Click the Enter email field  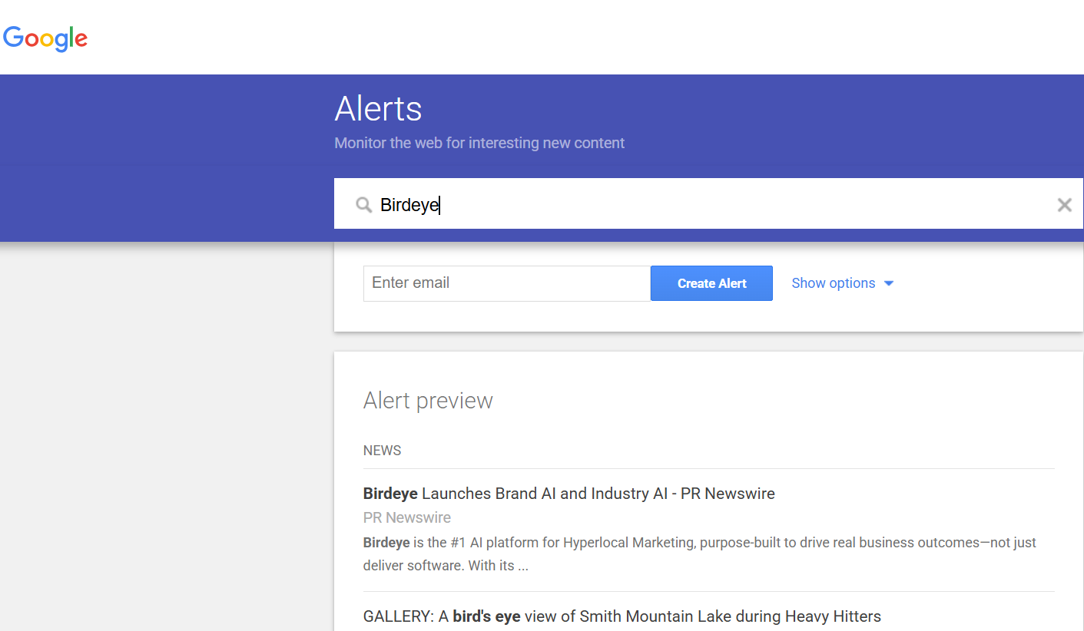coord(507,283)
